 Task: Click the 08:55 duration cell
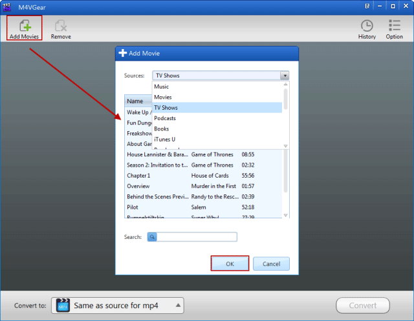tap(248, 154)
